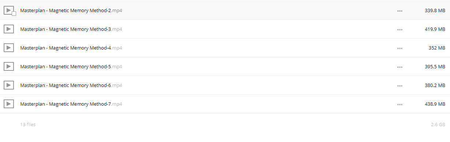Select Masterplan - Magnetic Memory Method-4.mp4 file name
The height and width of the screenshot is (142, 450).
(71, 48)
